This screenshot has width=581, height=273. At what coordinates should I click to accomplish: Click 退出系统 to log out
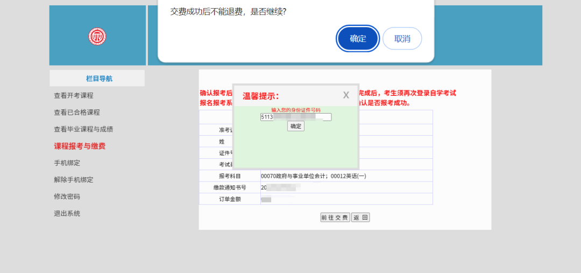(x=67, y=213)
